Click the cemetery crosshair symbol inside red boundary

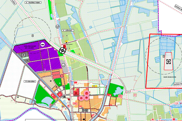(x=168, y=62)
